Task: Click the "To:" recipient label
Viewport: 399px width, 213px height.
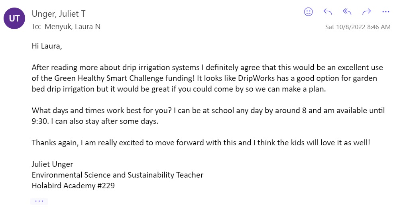Action: (37, 27)
